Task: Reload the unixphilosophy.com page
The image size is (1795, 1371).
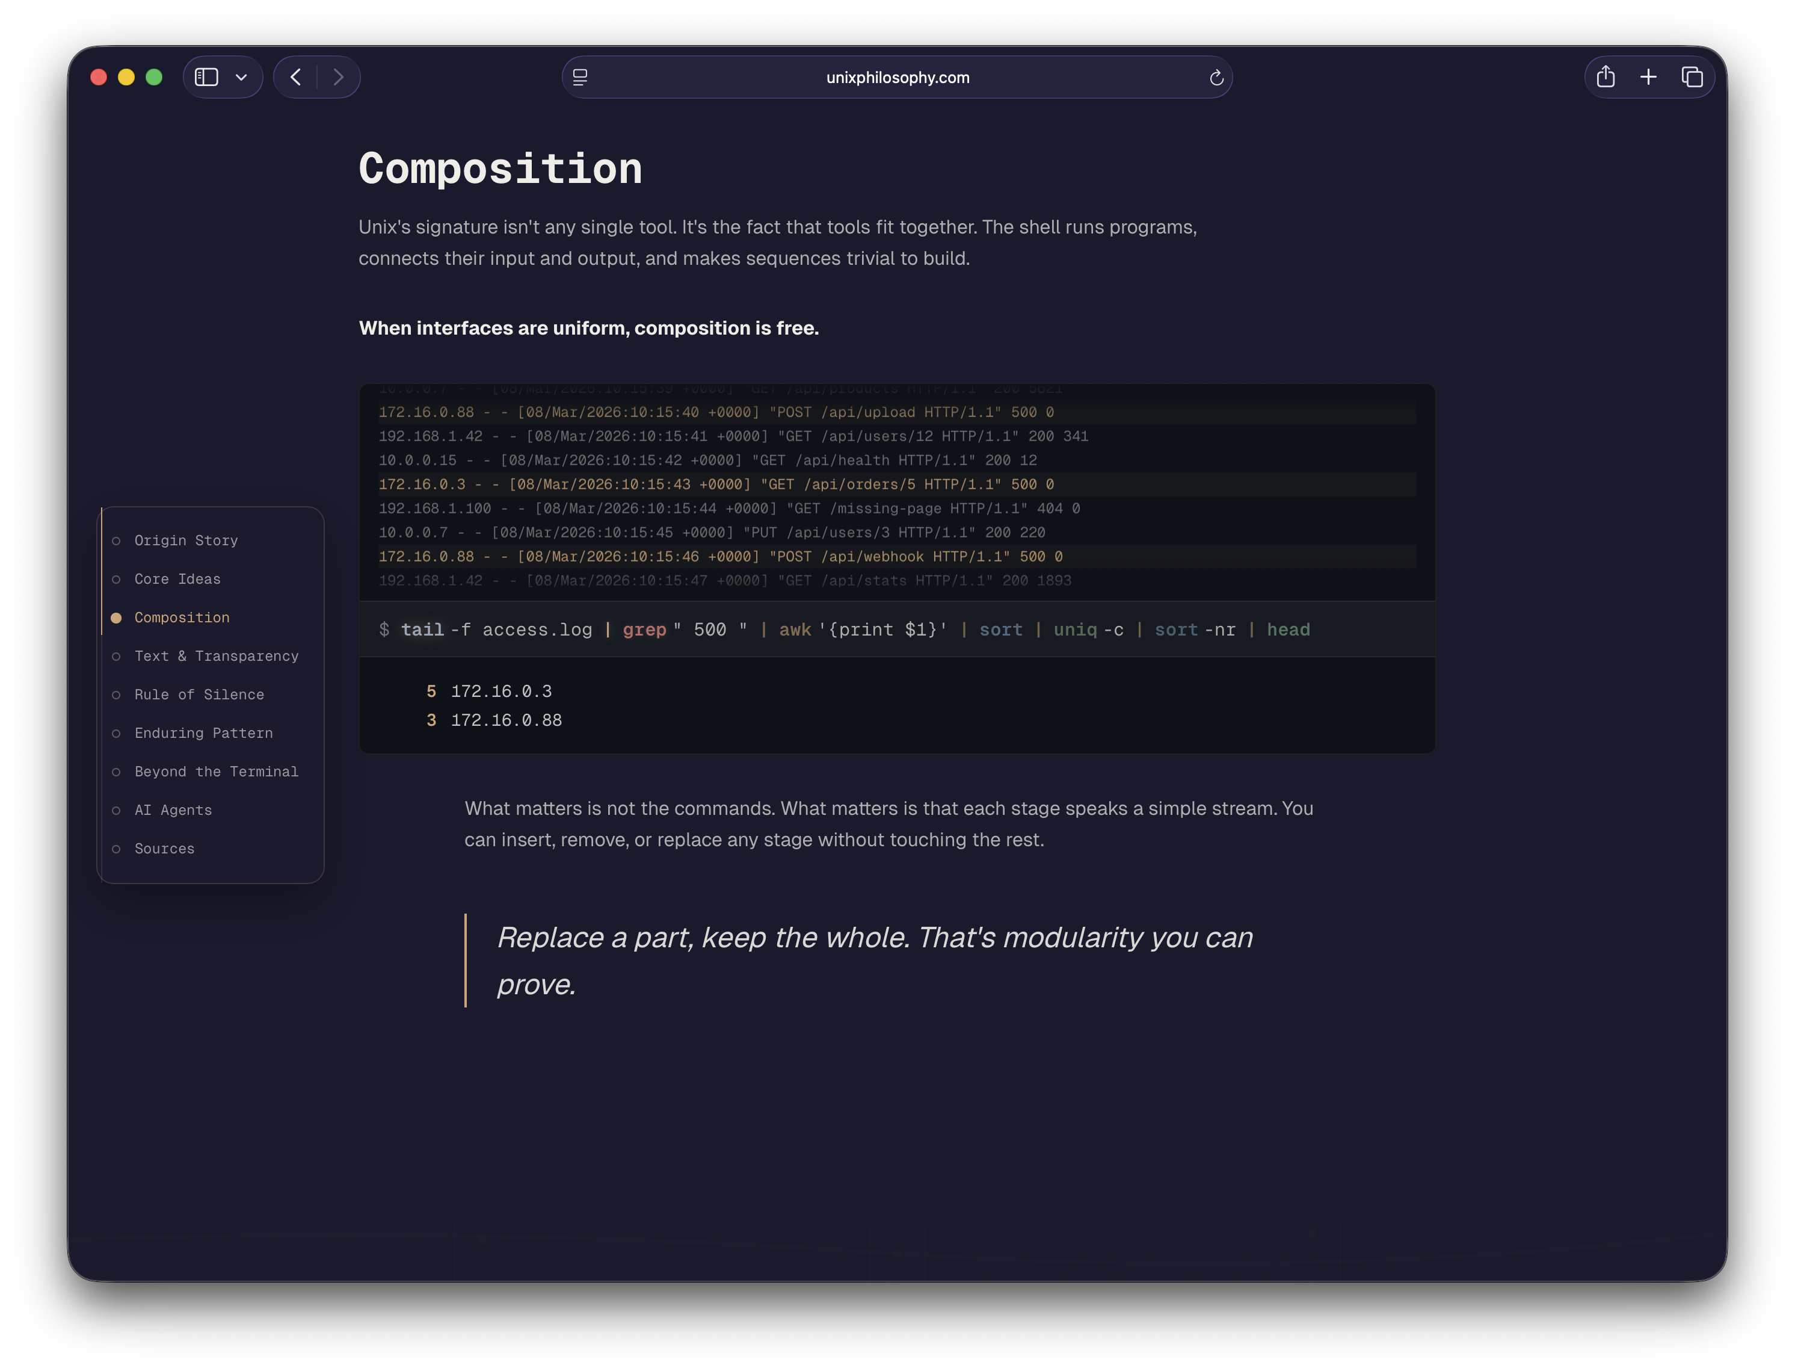Action: [x=1216, y=78]
